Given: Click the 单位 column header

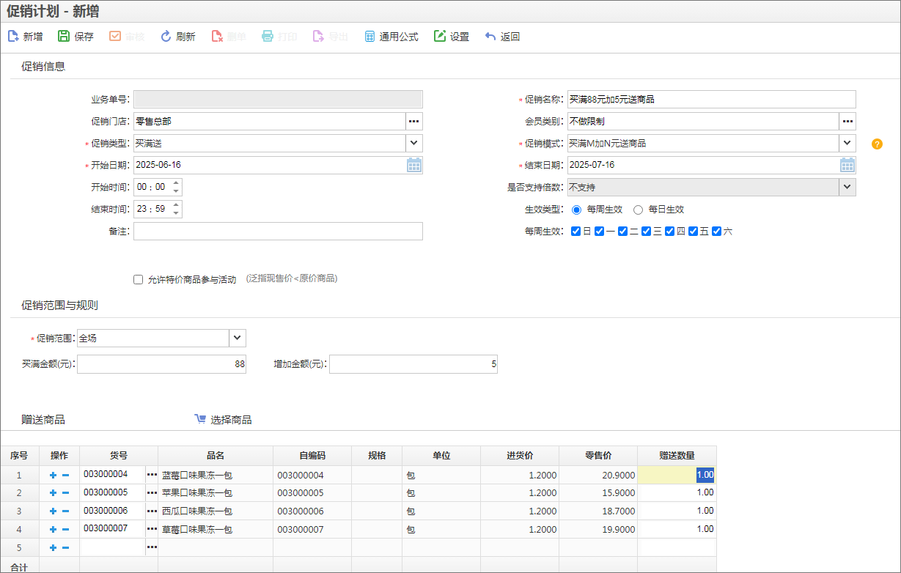Looking at the screenshot, I should click(x=441, y=456).
